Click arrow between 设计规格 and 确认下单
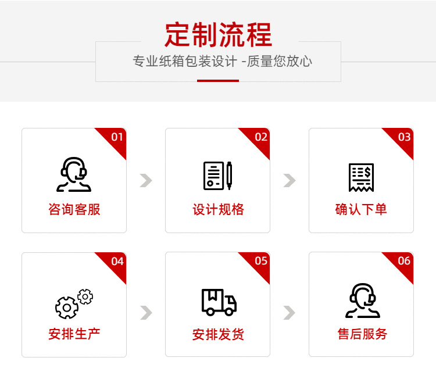 [x=290, y=180]
